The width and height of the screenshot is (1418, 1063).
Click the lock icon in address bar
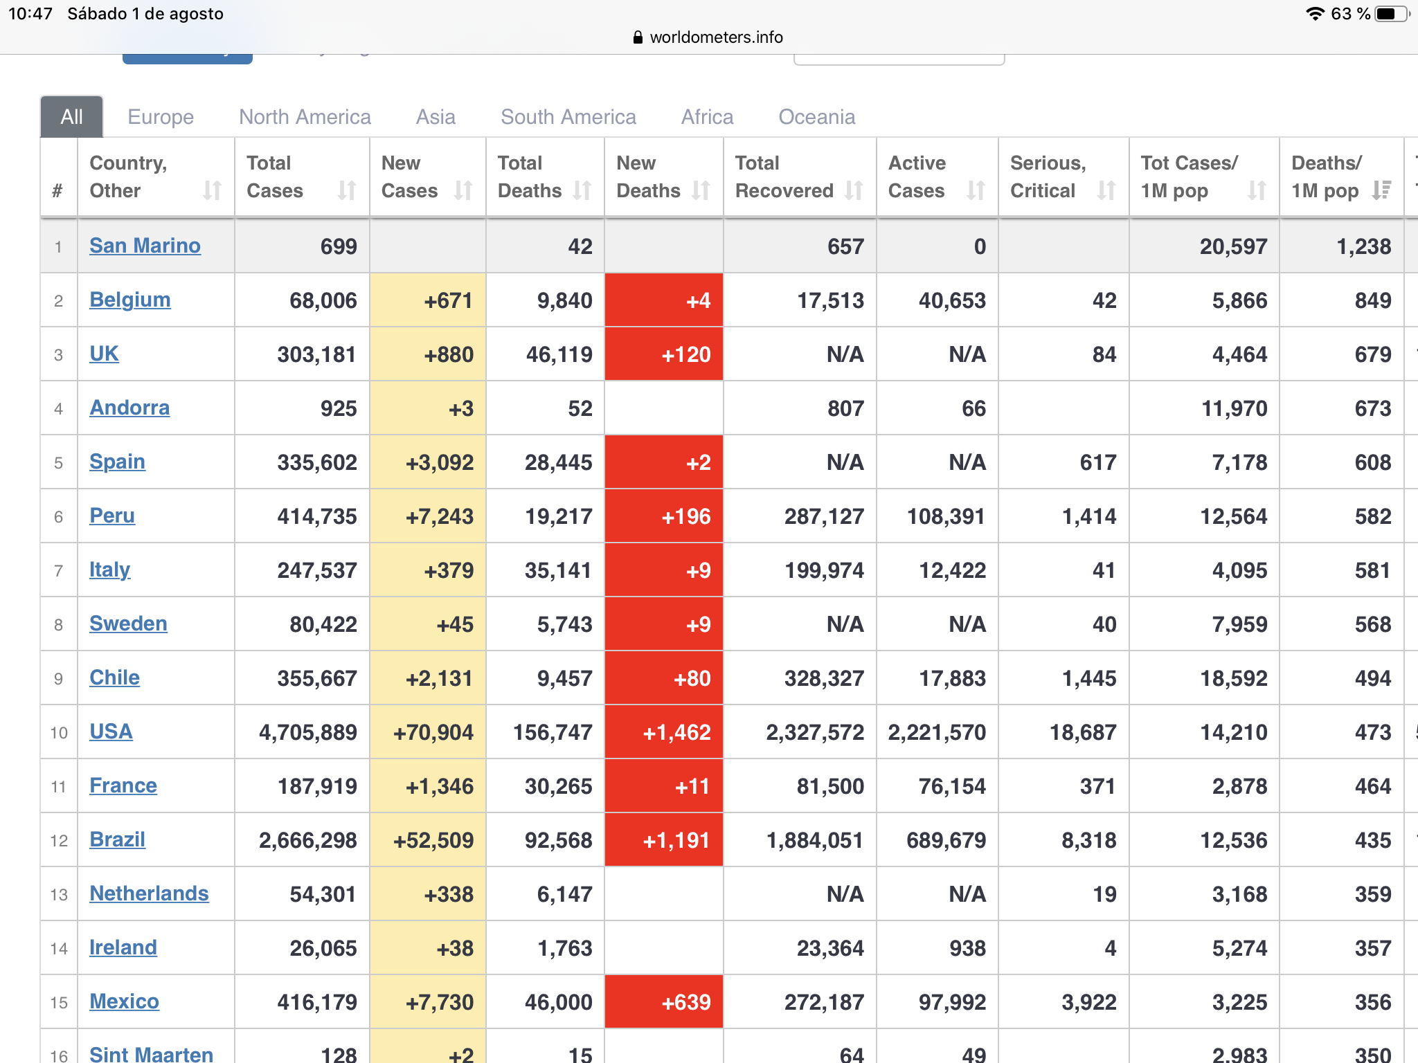[x=638, y=37]
